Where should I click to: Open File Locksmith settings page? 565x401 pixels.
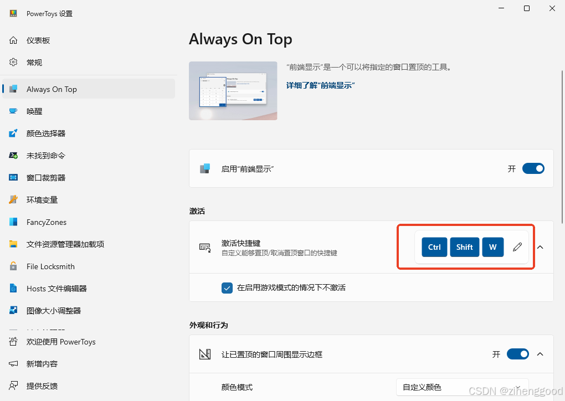(x=89, y=266)
